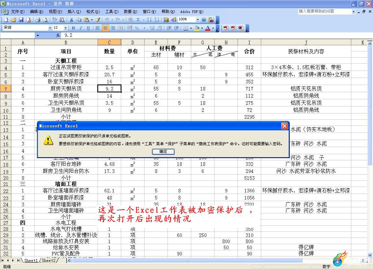Toggle Italic formatting
This screenshot has height=269, width=373.
pyautogui.click(x=81, y=28)
